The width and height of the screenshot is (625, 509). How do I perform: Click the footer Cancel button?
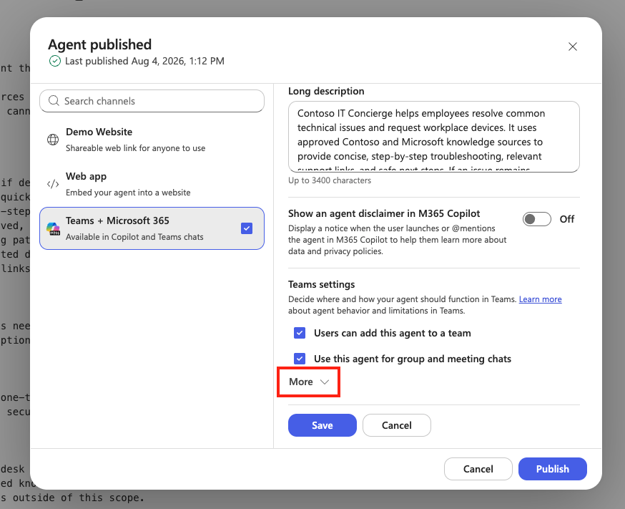click(x=478, y=469)
